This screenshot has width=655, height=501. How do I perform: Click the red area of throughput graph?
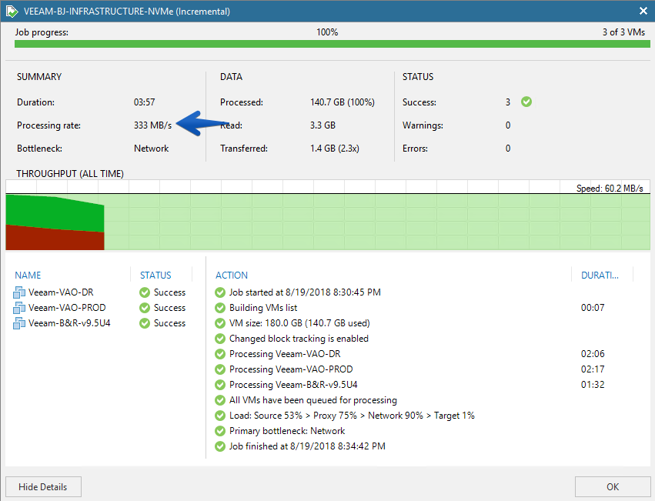[x=55, y=240]
